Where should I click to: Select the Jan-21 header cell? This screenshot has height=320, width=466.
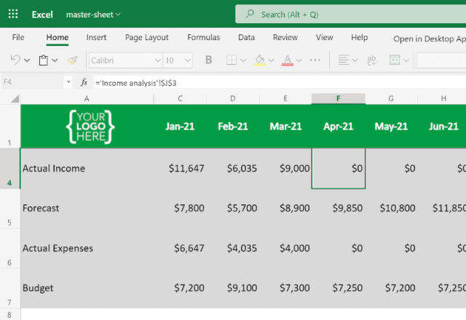[180, 127]
